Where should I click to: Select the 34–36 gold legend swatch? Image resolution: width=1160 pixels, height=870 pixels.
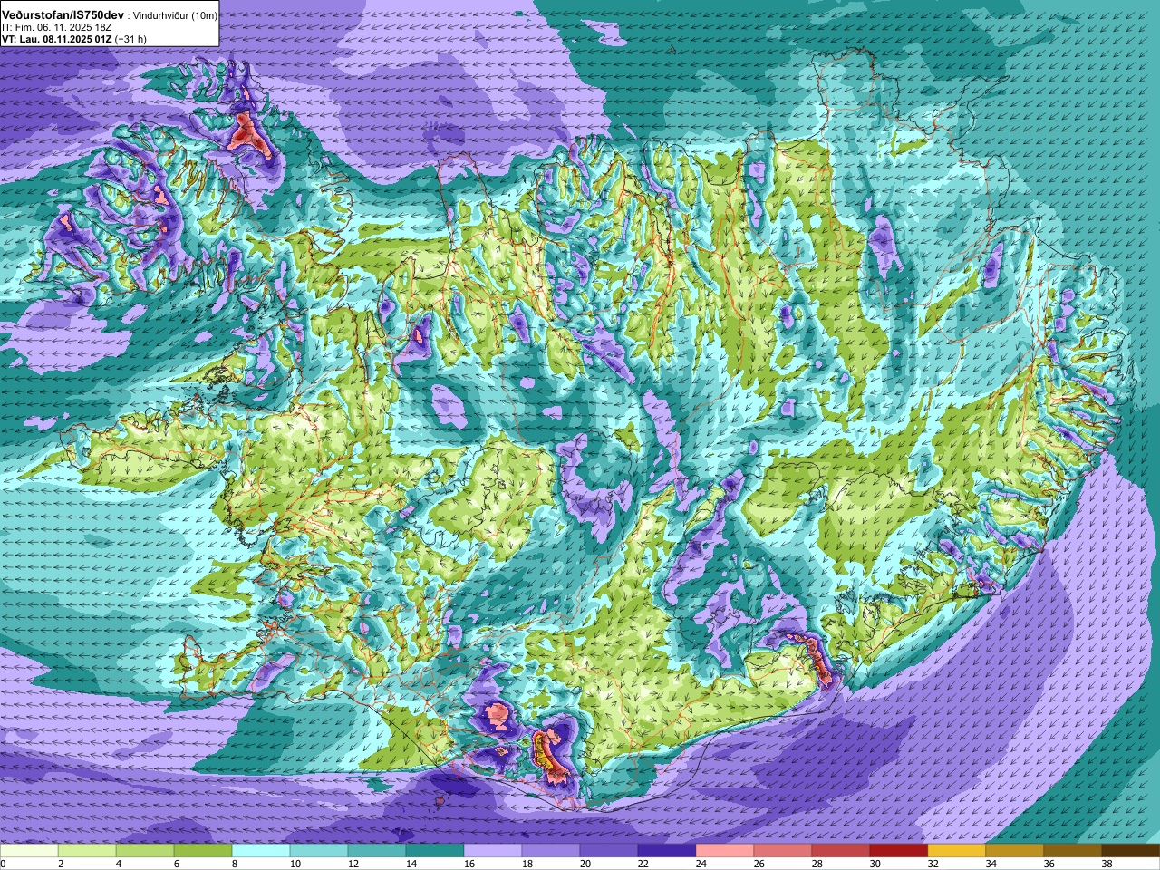coord(1015,851)
